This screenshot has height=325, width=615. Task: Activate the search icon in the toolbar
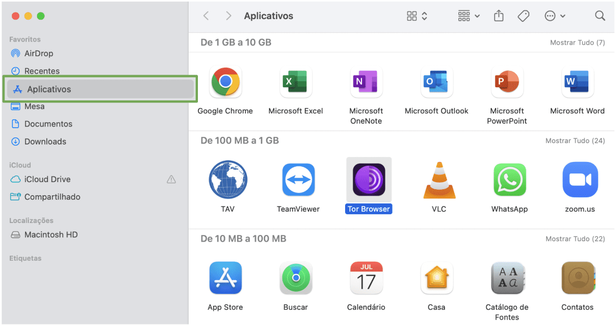pos(600,16)
